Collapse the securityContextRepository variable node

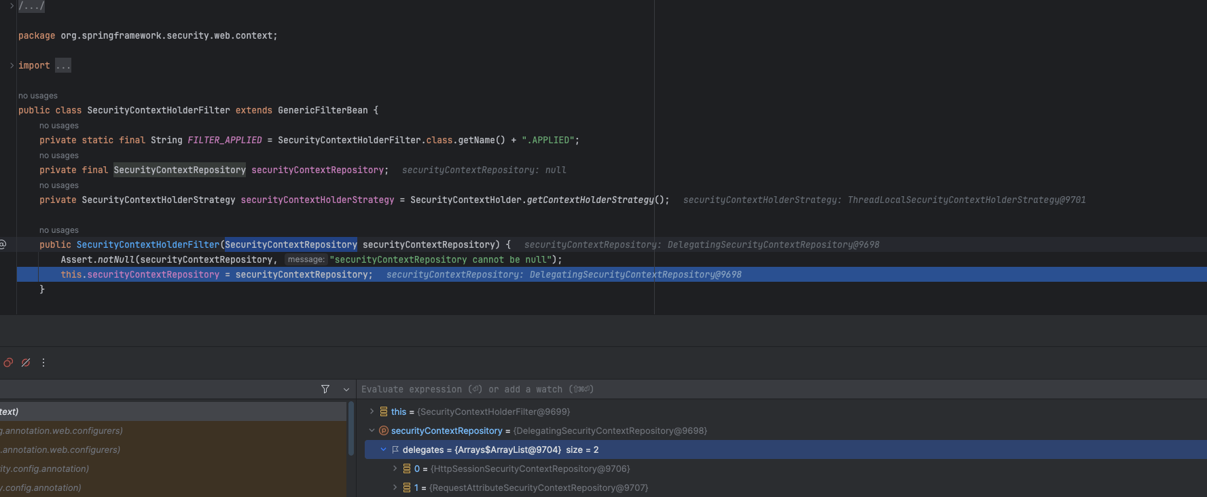pyautogui.click(x=372, y=430)
